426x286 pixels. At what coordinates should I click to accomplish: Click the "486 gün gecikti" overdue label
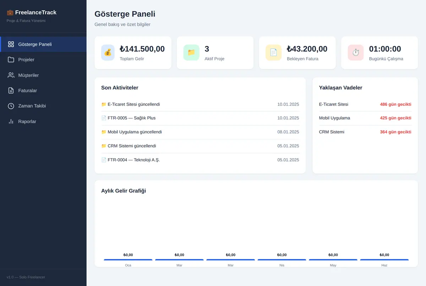tap(395, 104)
